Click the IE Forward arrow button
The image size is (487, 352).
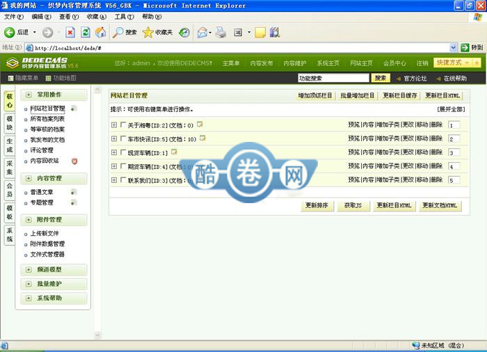tap(47, 32)
